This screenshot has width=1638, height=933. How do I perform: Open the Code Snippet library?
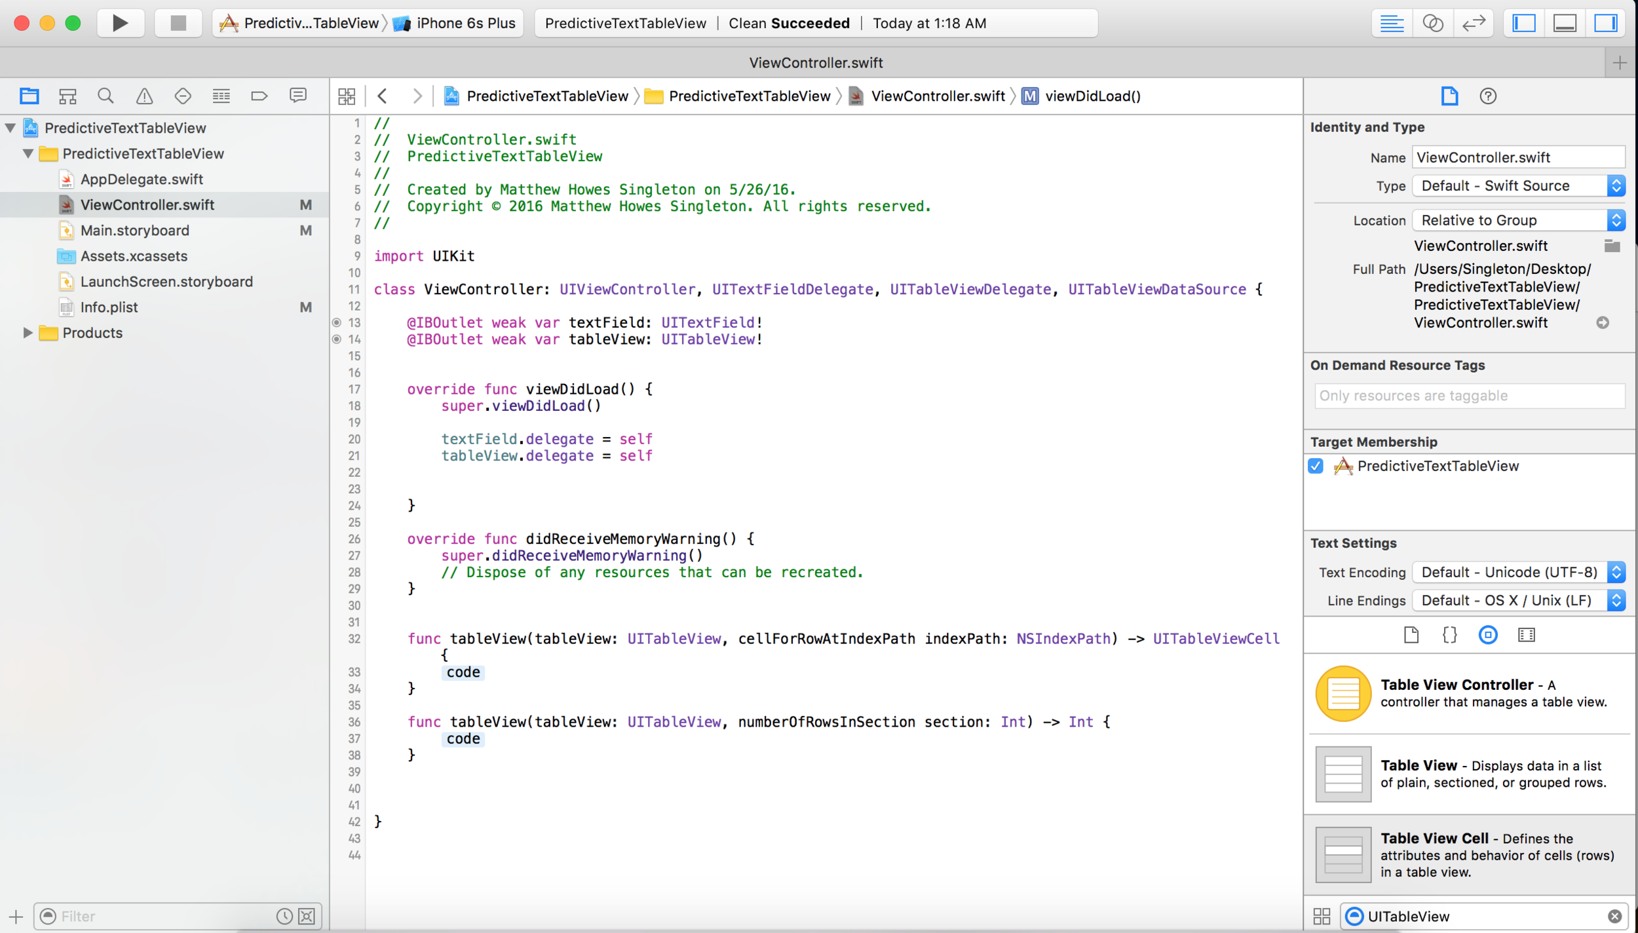pyautogui.click(x=1449, y=634)
